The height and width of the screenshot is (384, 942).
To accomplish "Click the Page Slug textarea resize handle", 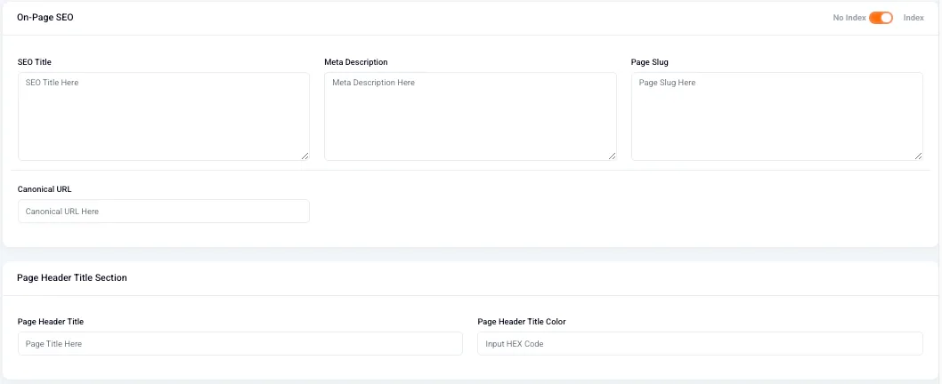I will point(918,156).
